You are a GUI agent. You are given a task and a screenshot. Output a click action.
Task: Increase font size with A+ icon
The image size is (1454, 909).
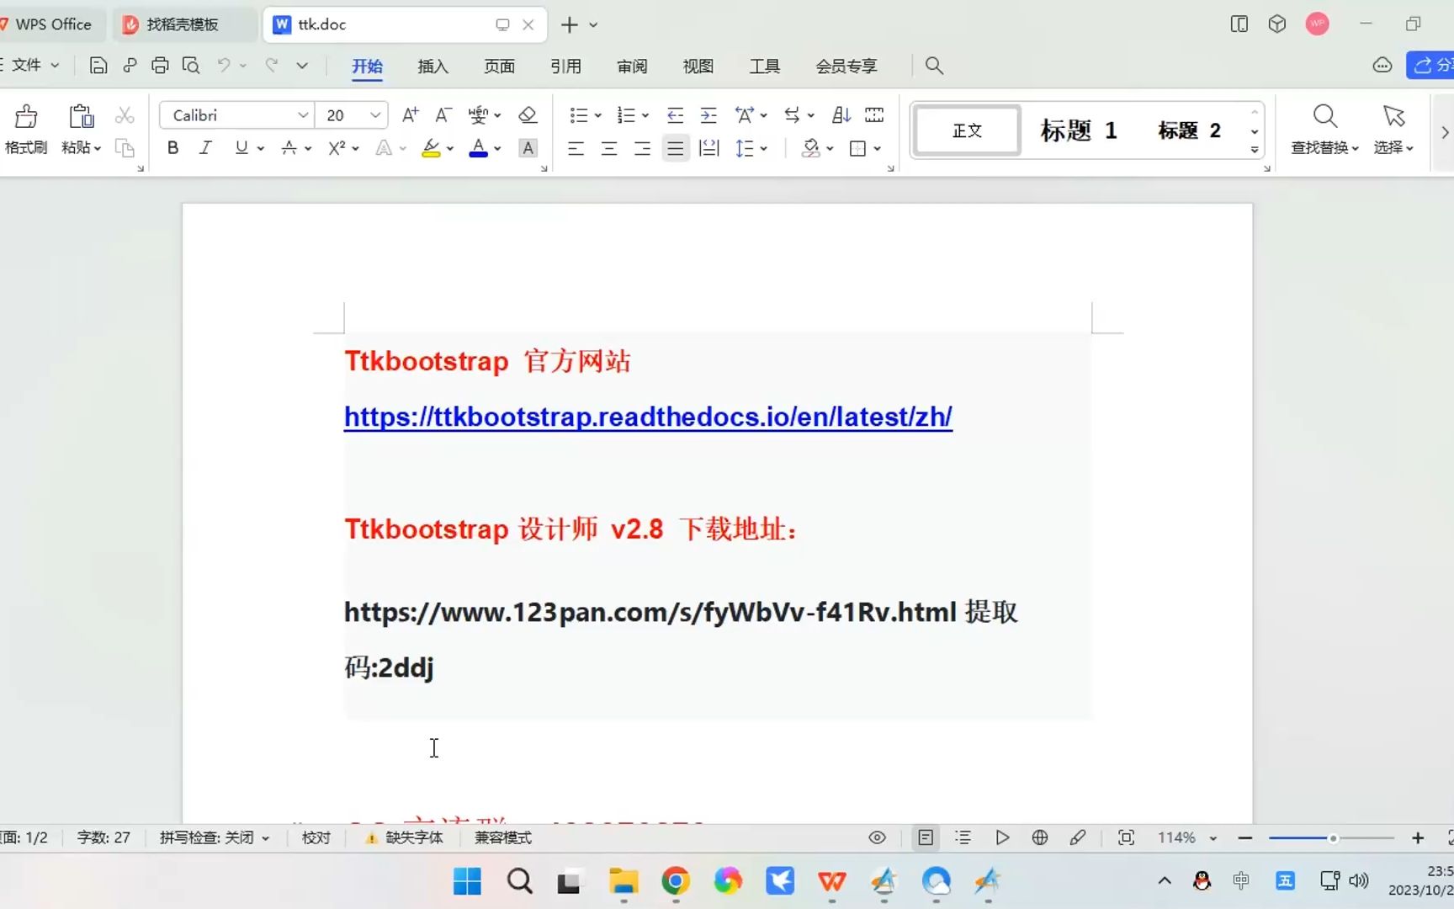click(x=411, y=115)
